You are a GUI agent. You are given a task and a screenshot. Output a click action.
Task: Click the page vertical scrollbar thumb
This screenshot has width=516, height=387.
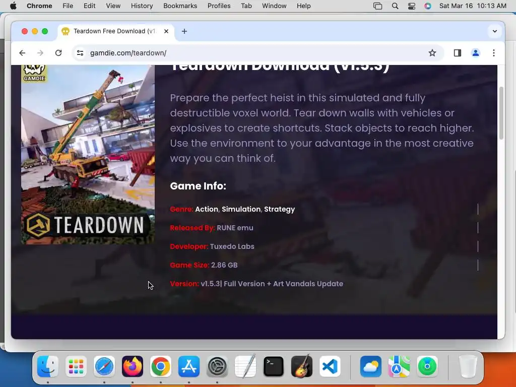[501, 113]
